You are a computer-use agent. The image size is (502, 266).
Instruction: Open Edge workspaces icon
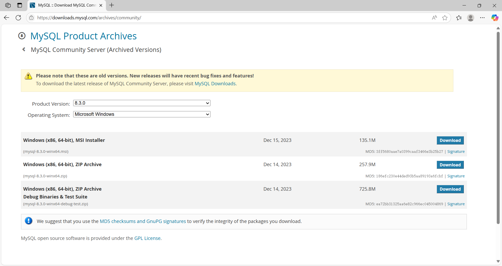pos(8,5)
